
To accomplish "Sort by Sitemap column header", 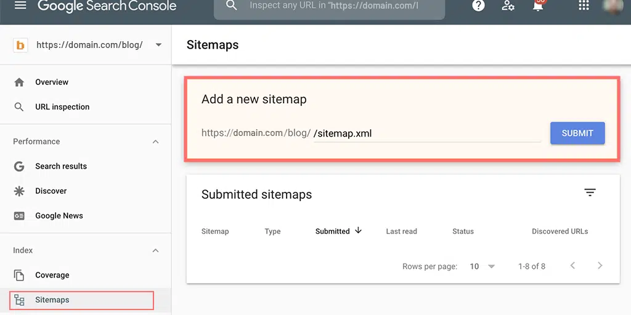I will pyautogui.click(x=215, y=231).
